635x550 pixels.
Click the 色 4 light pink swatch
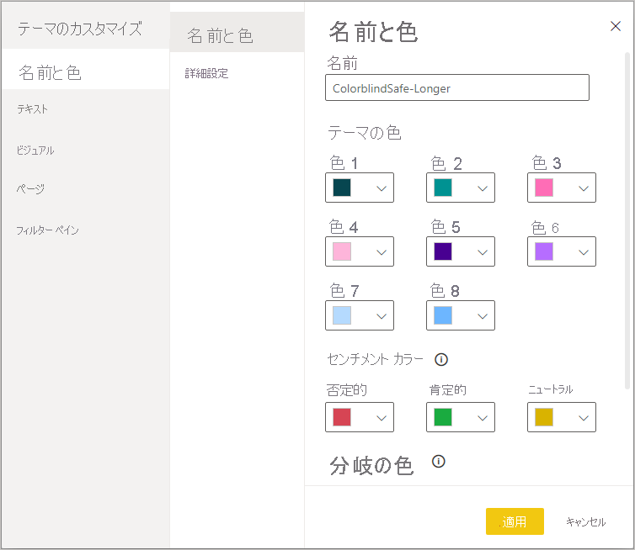tap(342, 251)
